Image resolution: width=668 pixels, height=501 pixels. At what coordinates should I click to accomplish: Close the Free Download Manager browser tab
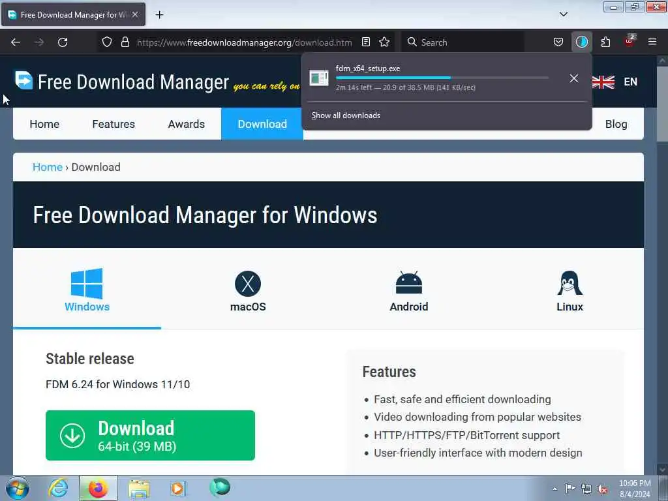[x=135, y=14]
